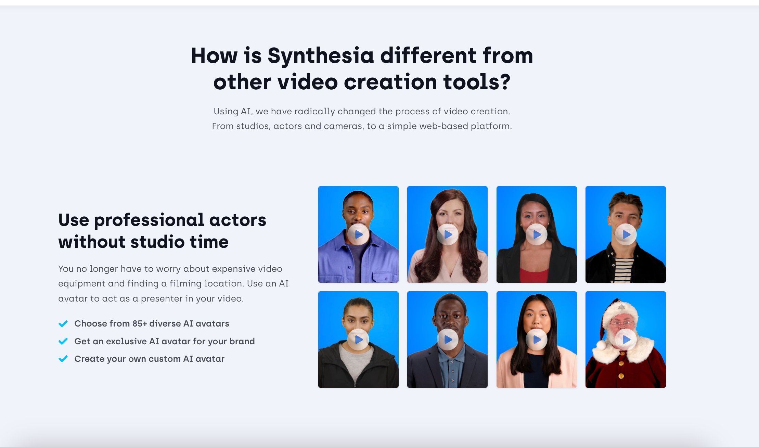Play the avatar video of man in purple shirt
Viewport: 759px width, 447px height.
point(358,234)
